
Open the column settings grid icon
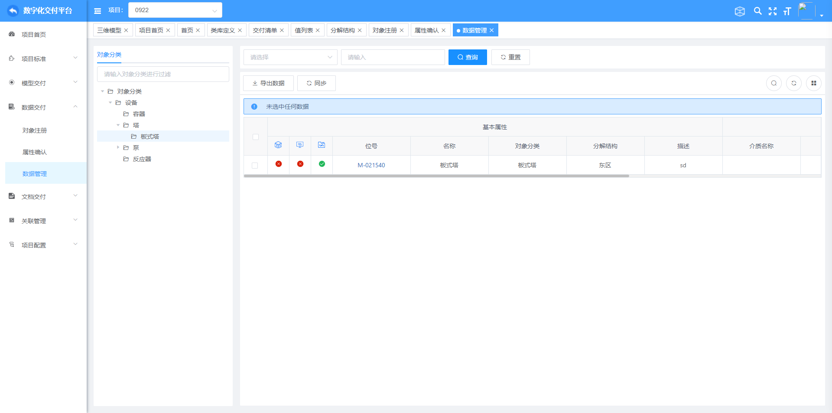point(814,83)
